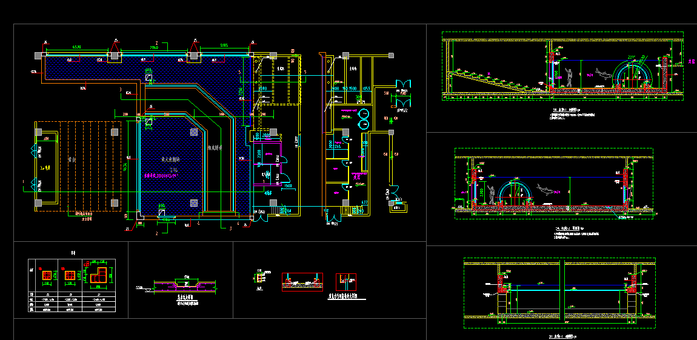
Task: Click the 6590 dimension text at top
Action: (x=77, y=47)
